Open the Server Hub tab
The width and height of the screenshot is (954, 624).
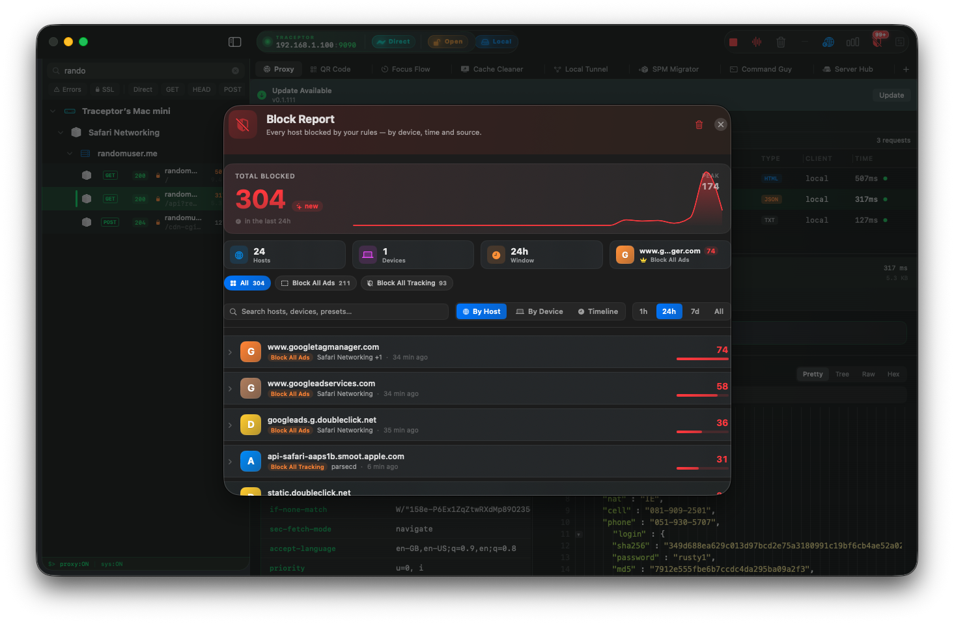pyautogui.click(x=848, y=69)
